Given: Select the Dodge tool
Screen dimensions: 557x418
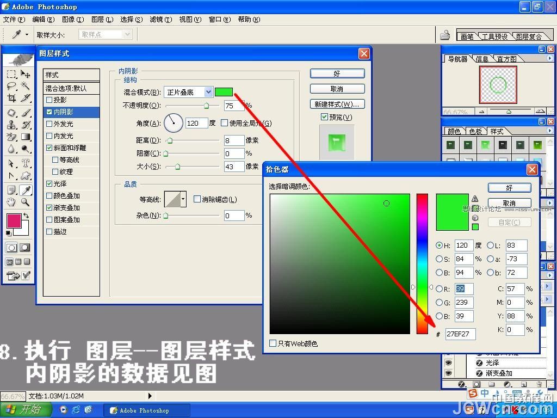Looking at the screenshot, I should (25, 149).
